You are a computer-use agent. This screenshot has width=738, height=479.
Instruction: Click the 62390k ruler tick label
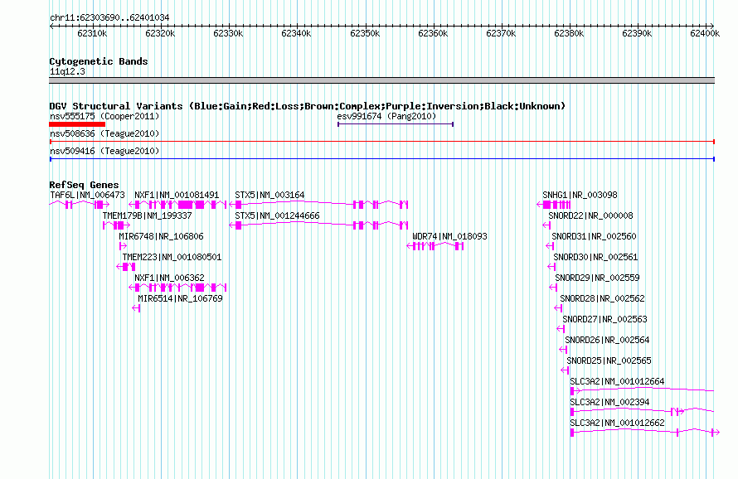point(637,33)
